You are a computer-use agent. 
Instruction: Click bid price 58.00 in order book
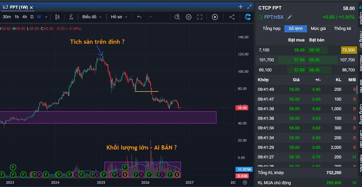299,50
